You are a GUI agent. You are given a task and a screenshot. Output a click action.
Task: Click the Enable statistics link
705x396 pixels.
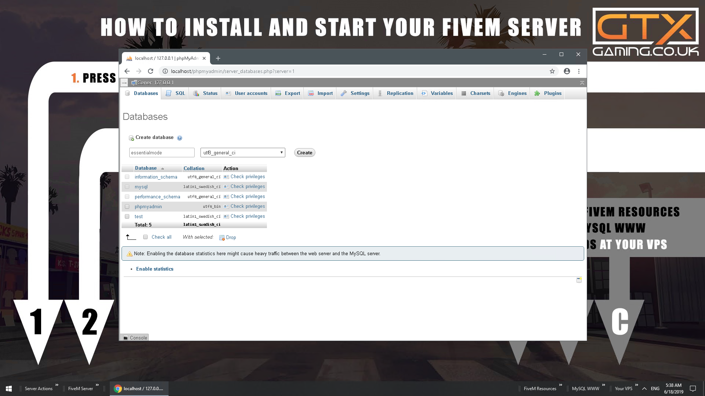pyautogui.click(x=155, y=269)
